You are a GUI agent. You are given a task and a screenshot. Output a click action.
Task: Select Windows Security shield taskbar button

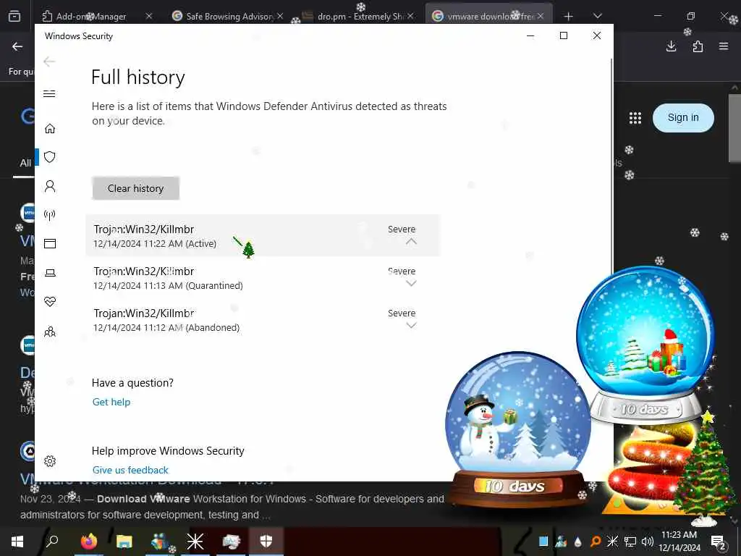(266, 542)
